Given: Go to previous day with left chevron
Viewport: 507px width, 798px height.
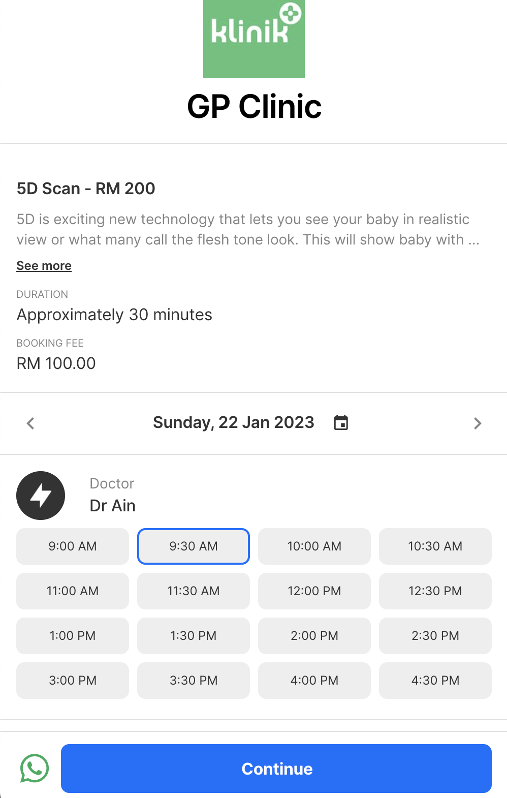Looking at the screenshot, I should [x=30, y=423].
